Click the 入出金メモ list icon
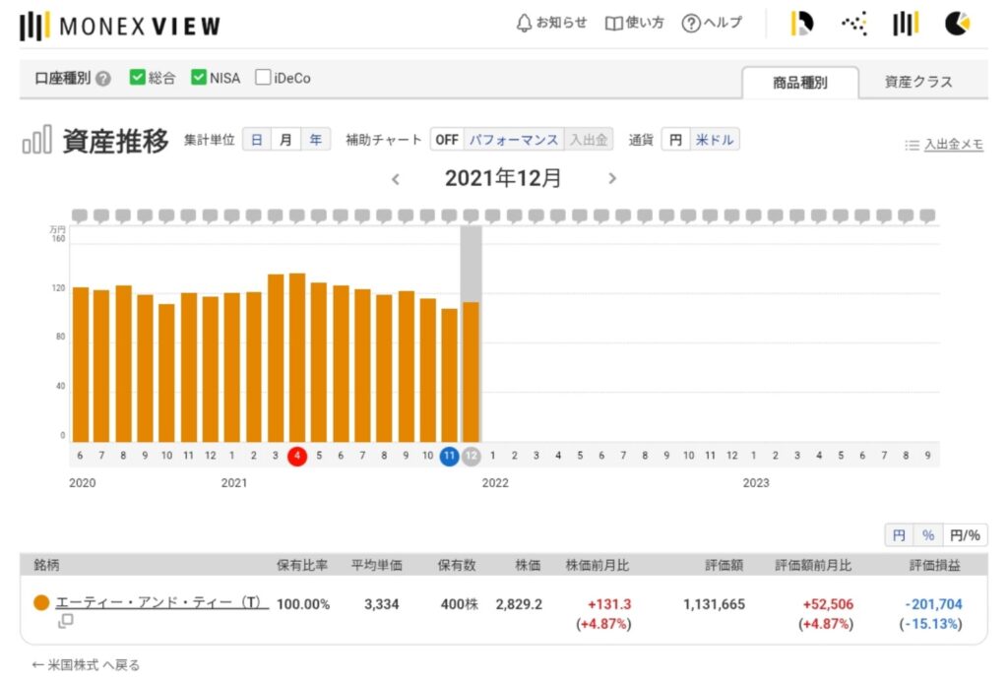This screenshot has width=1008, height=680. click(912, 146)
